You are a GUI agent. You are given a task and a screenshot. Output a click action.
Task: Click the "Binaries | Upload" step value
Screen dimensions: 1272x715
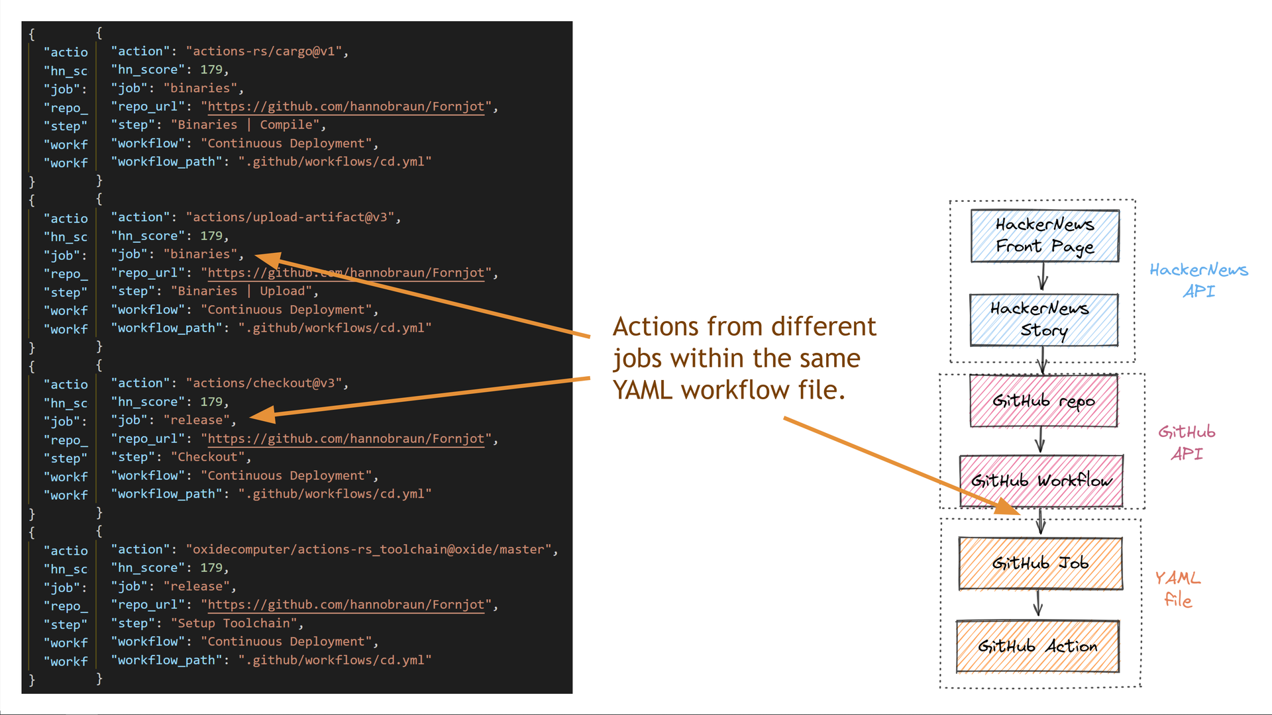(241, 291)
